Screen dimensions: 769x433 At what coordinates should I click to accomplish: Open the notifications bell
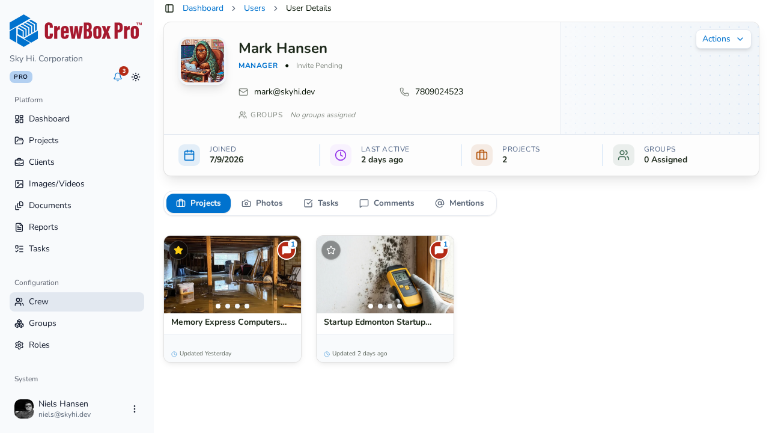pos(118,77)
